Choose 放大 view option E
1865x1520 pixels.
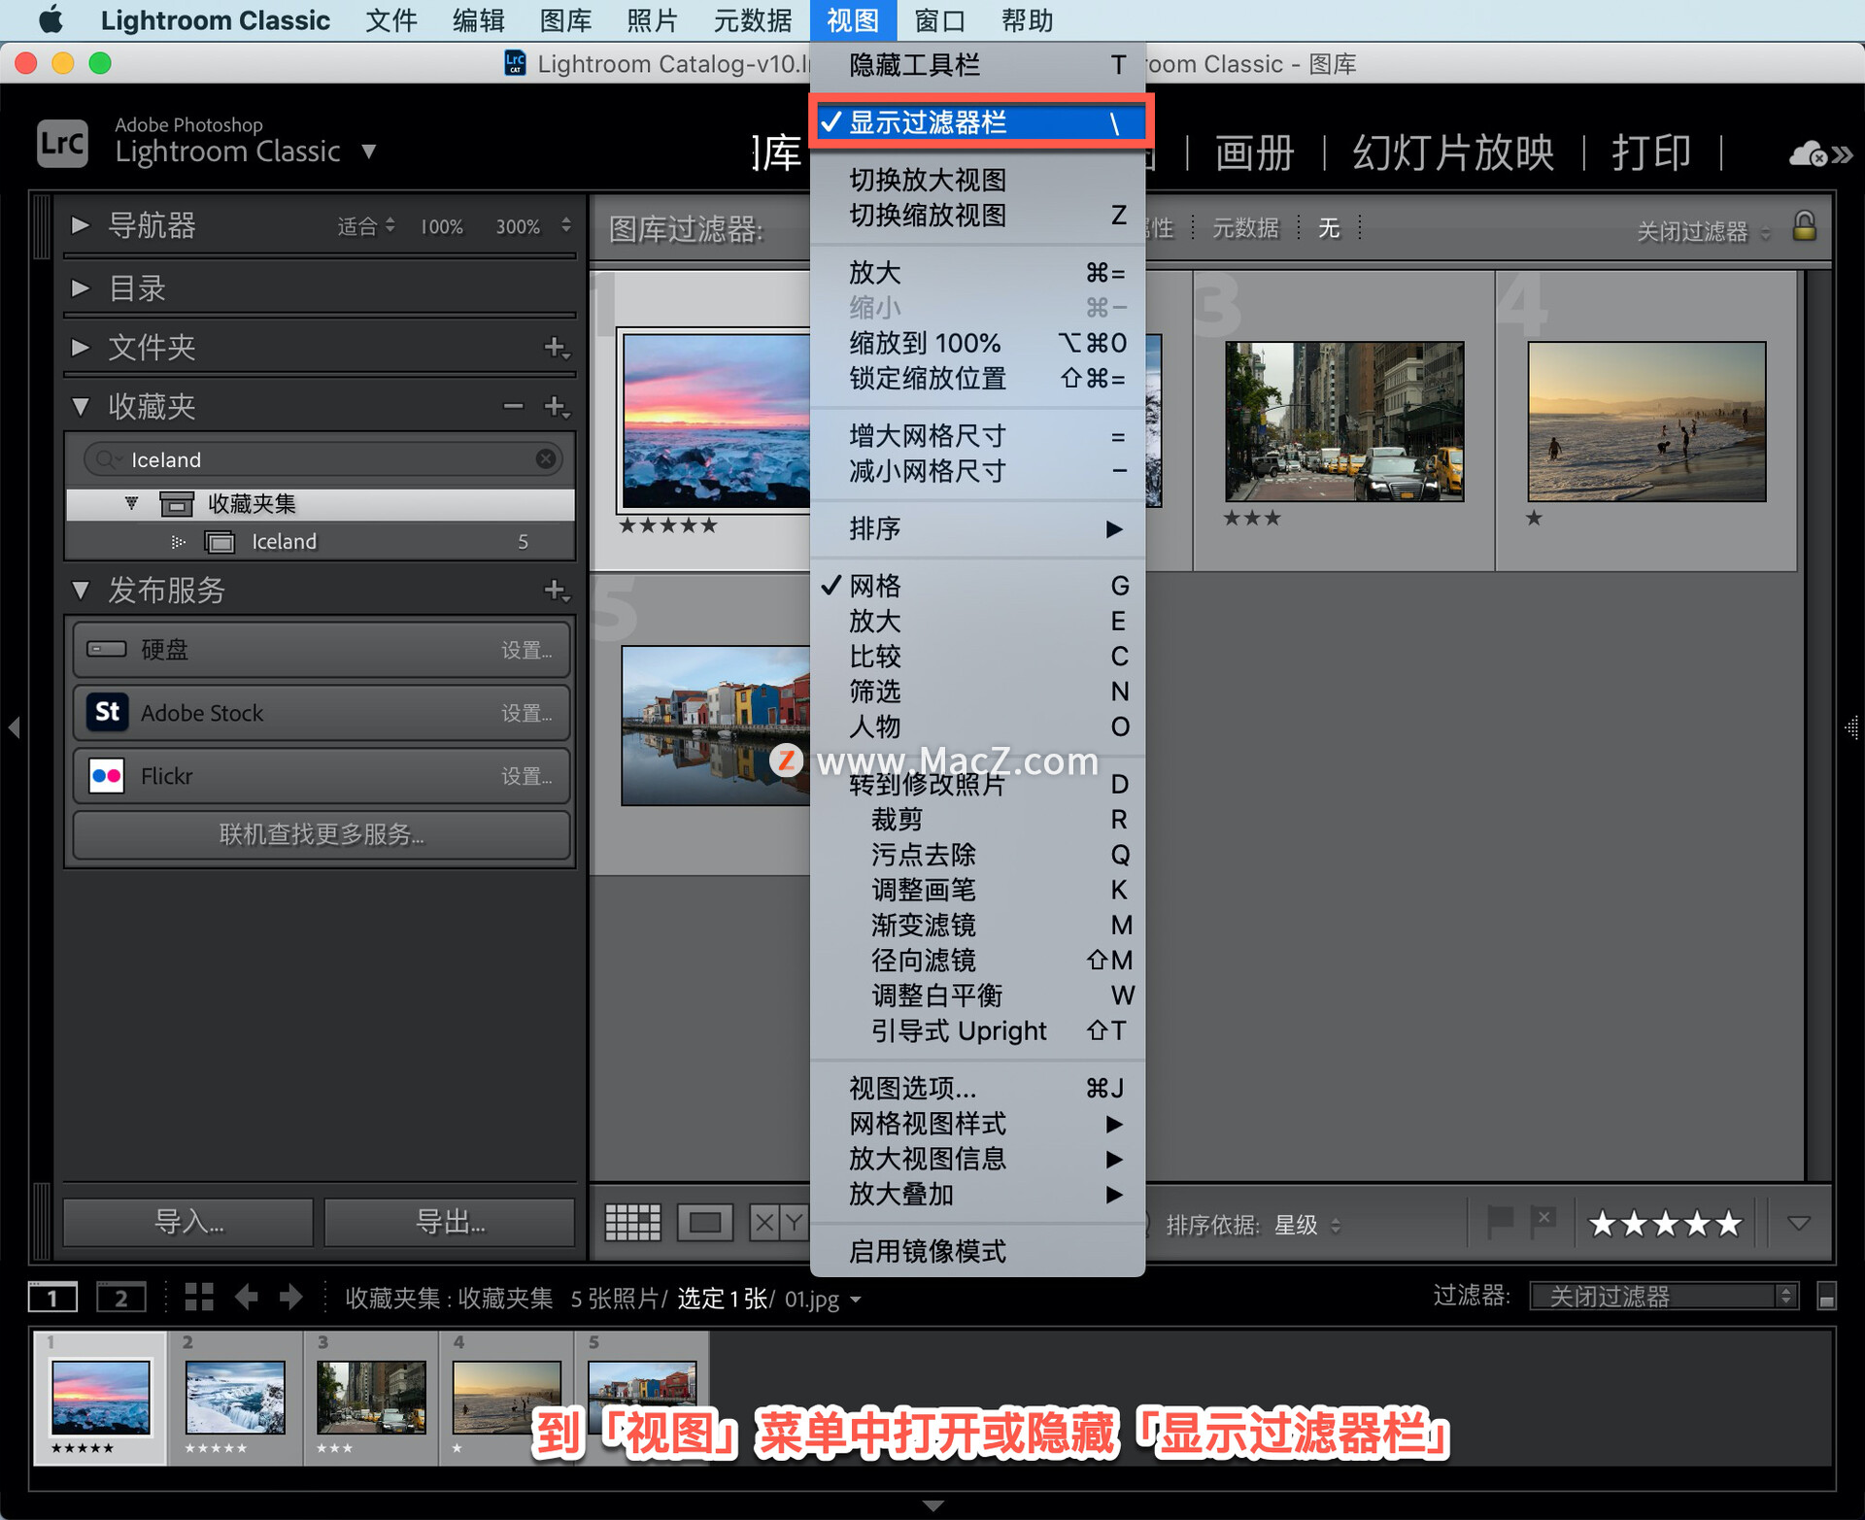(978, 621)
